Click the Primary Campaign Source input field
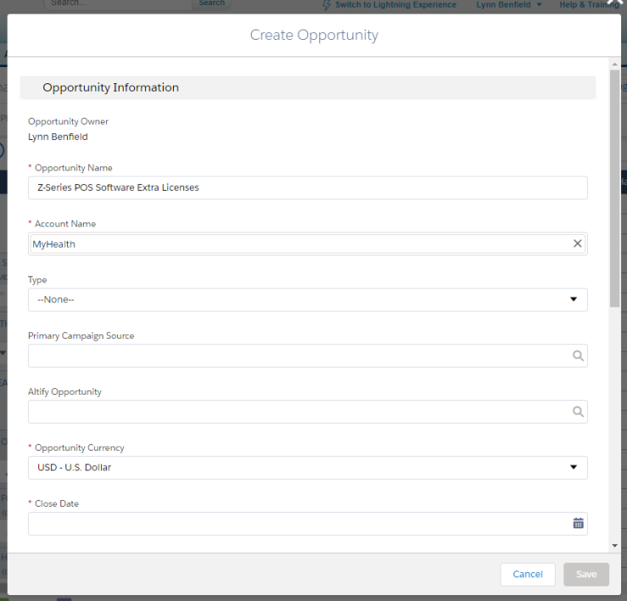The width and height of the screenshot is (627, 601). [x=300, y=356]
